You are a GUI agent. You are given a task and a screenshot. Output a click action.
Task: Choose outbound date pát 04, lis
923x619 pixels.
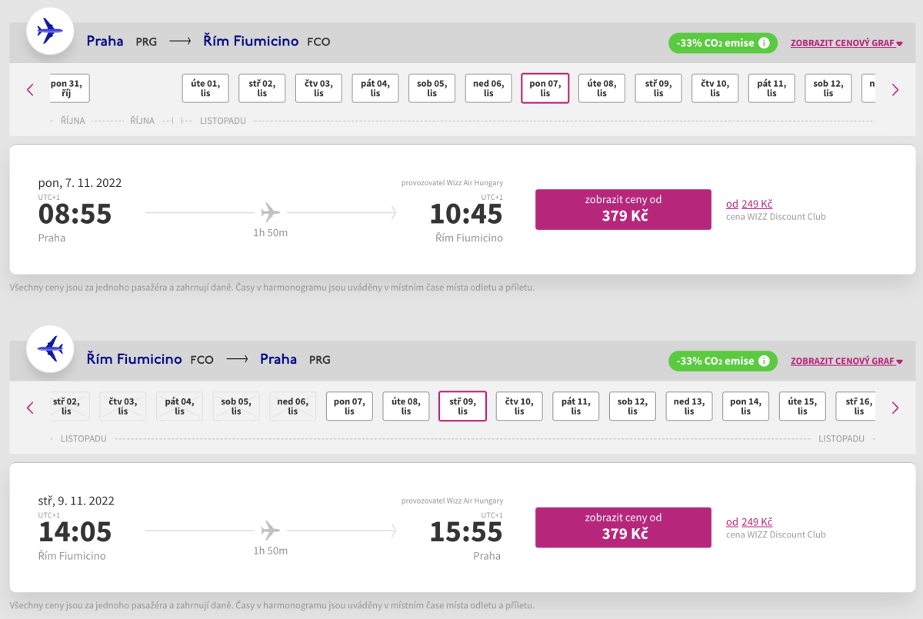[x=375, y=88]
